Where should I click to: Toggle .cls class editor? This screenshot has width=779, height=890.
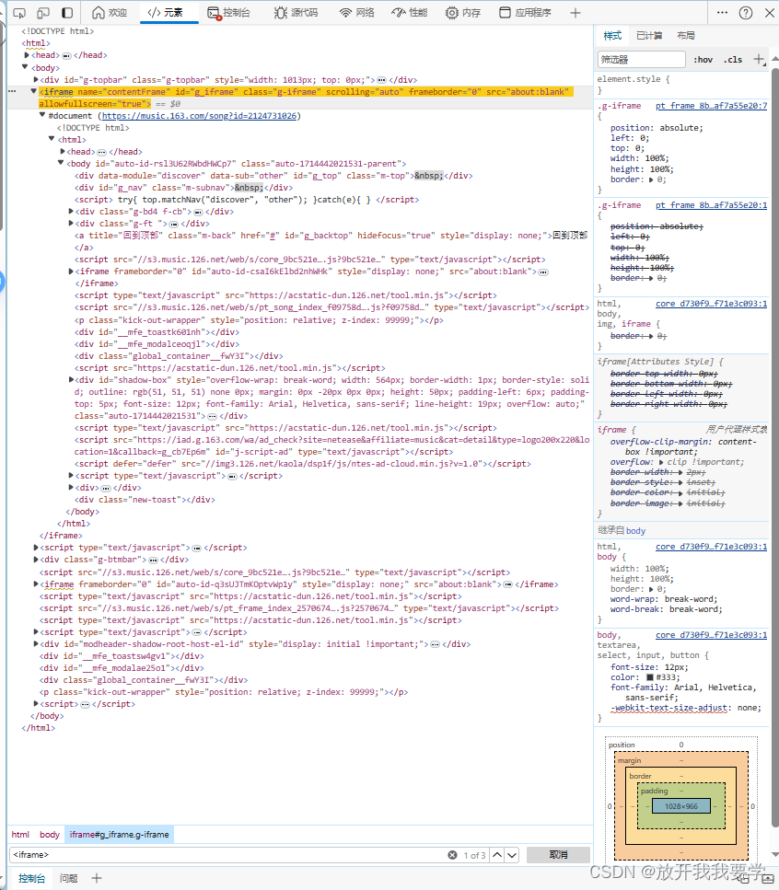point(733,59)
